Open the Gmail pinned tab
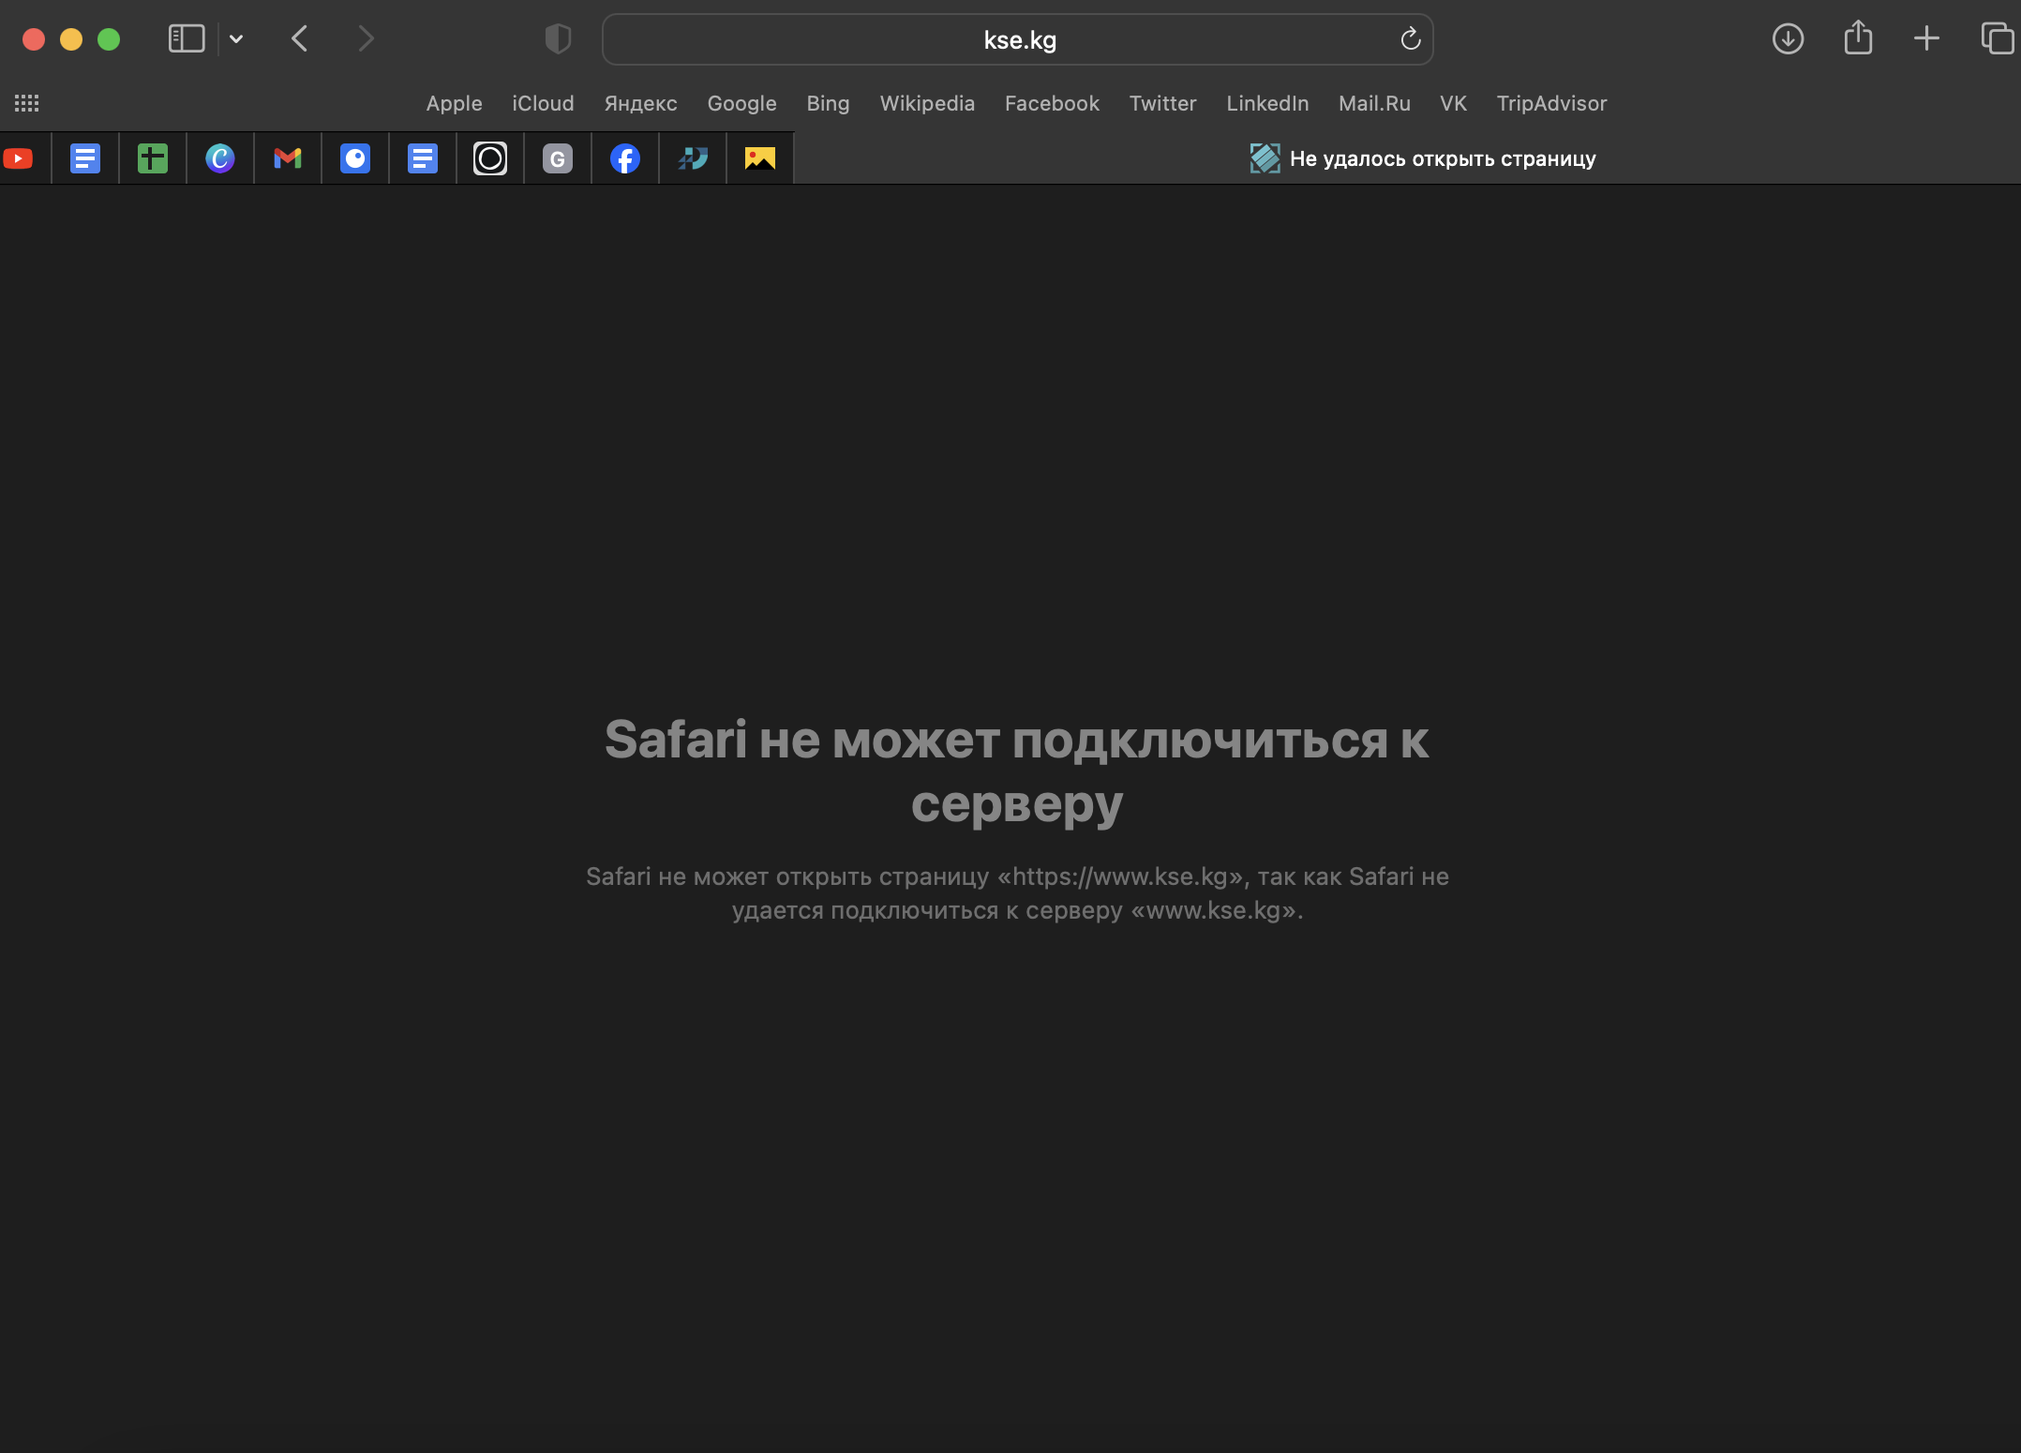This screenshot has width=2021, height=1453. point(288,158)
